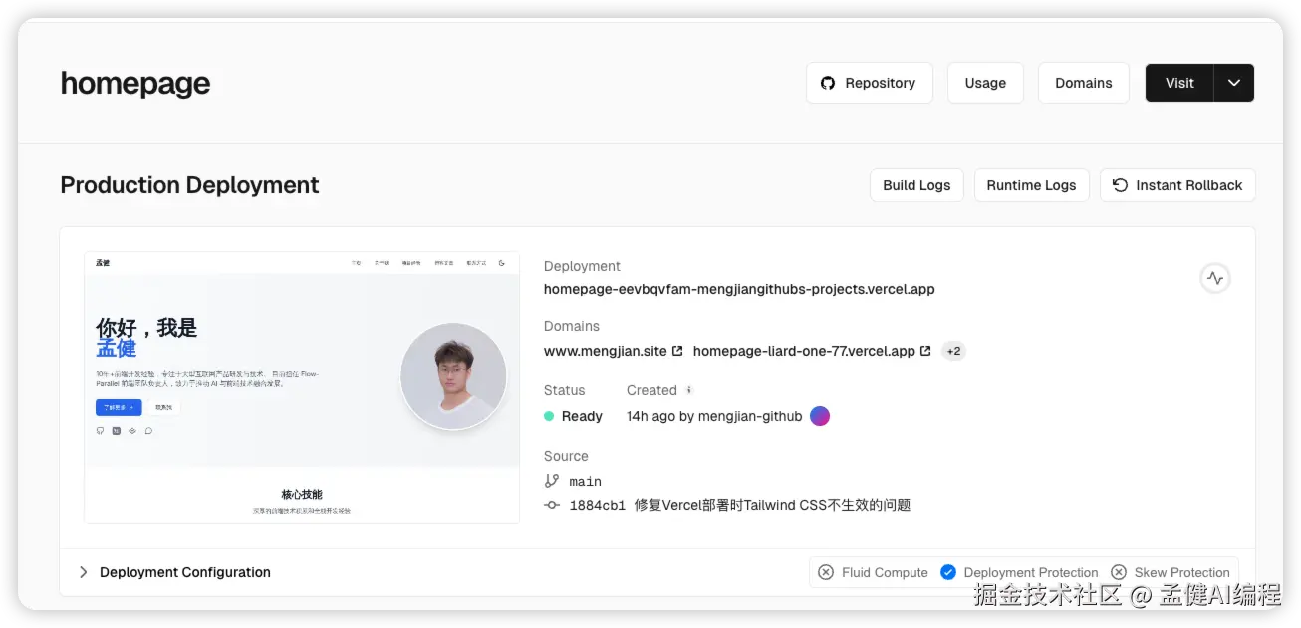Image resolution: width=1301 pixels, height=628 pixels.
Task: Click the Ready status text
Action: tap(582, 416)
